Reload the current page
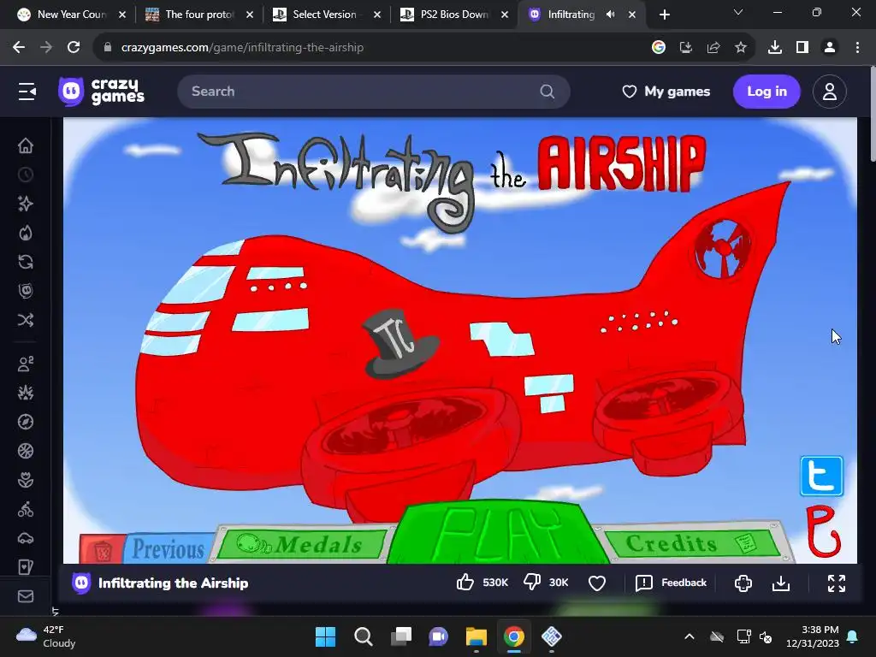The width and height of the screenshot is (876, 657). coord(74,48)
